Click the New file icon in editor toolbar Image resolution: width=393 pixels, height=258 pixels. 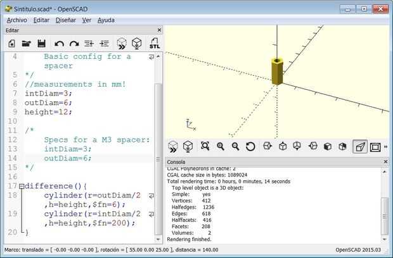pos(12,44)
